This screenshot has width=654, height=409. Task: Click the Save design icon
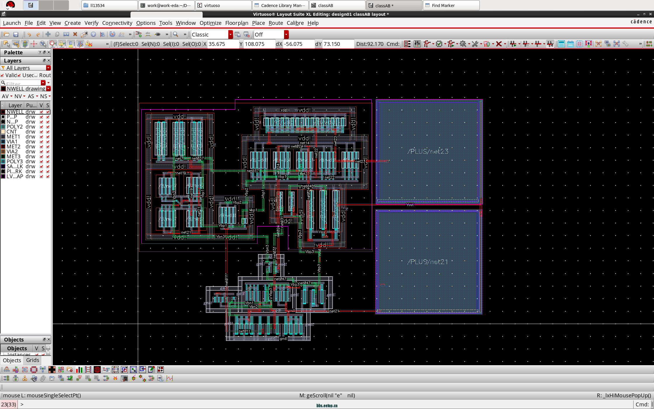pos(16,34)
